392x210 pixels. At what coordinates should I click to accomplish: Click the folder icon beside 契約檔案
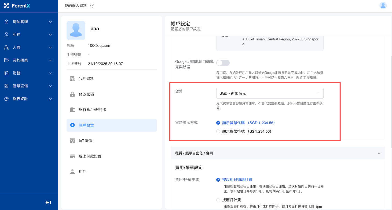point(7,60)
